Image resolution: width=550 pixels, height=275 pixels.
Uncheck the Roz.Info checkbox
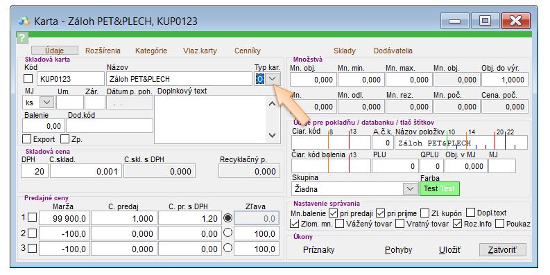point(457,224)
